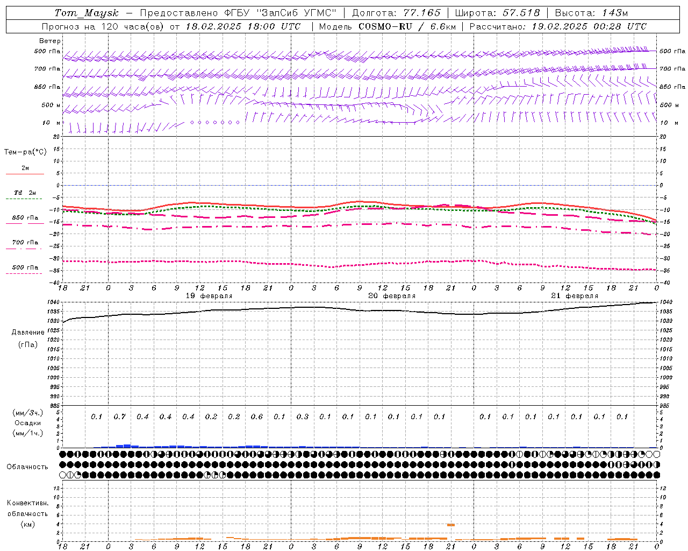Click the Модель COSMO-RU / 6.6км label
Image resolution: width=688 pixels, height=551 pixels.
coord(387,26)
